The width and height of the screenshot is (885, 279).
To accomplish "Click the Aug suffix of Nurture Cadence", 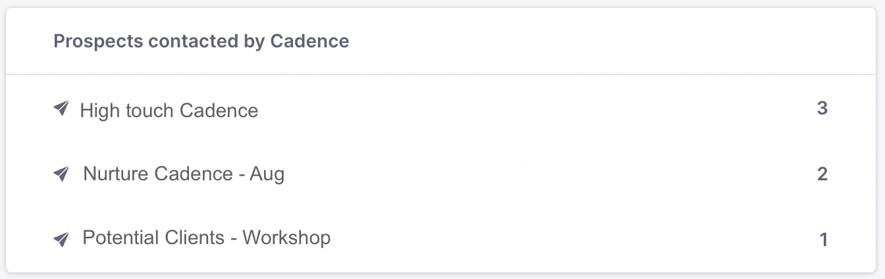I will pyautogui.click(x=267, y=175).
